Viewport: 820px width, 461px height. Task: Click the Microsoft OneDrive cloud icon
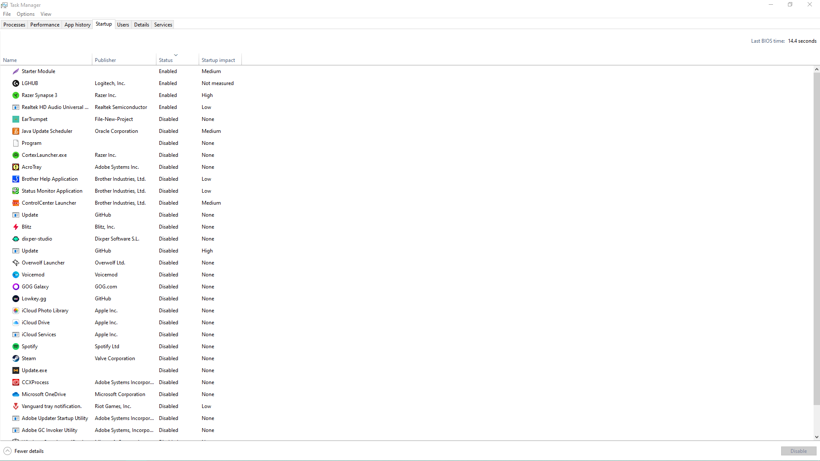pos(16,394)
